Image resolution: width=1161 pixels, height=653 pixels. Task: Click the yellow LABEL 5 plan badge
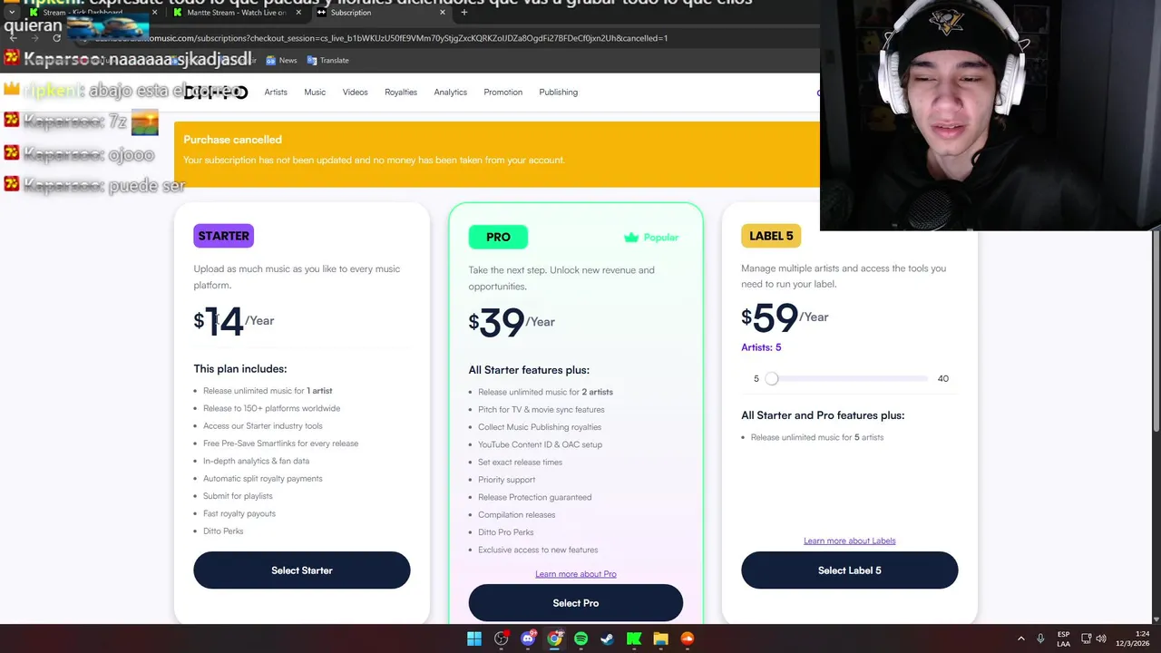click(x=771, y=236)
